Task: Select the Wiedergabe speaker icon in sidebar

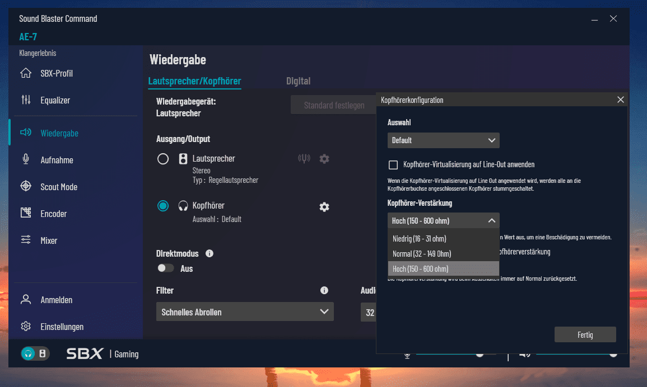Action: coord(26,133)
